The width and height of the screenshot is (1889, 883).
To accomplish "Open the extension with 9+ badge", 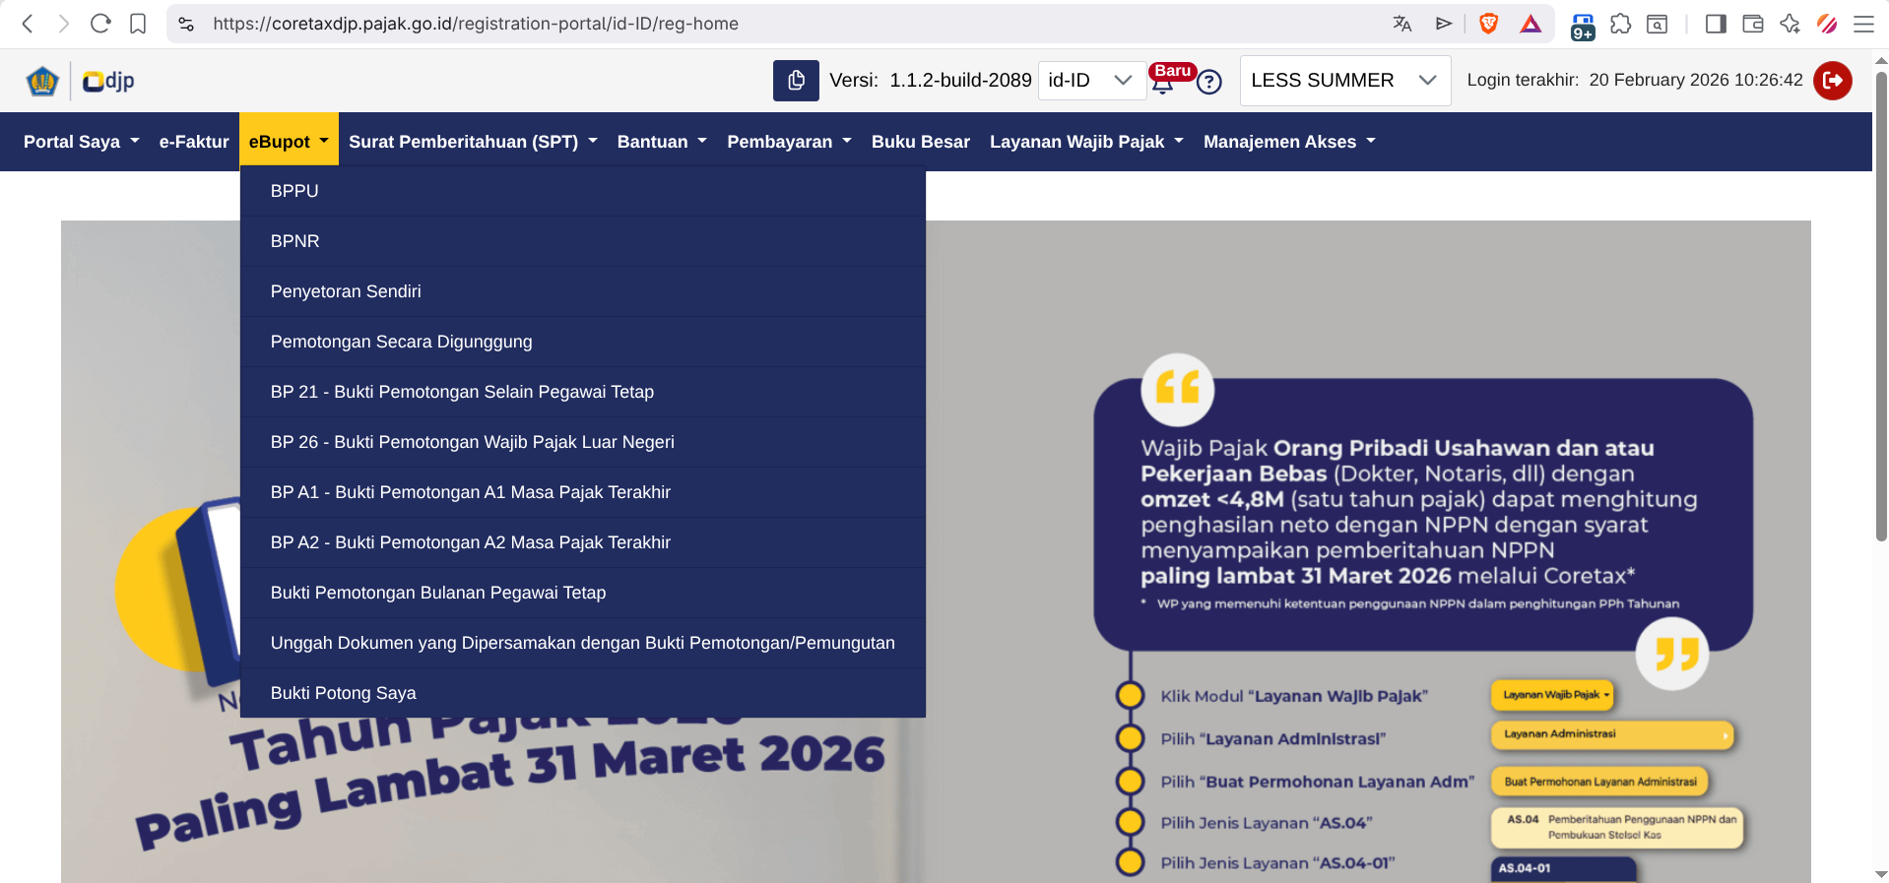I will click(1583, 26).
